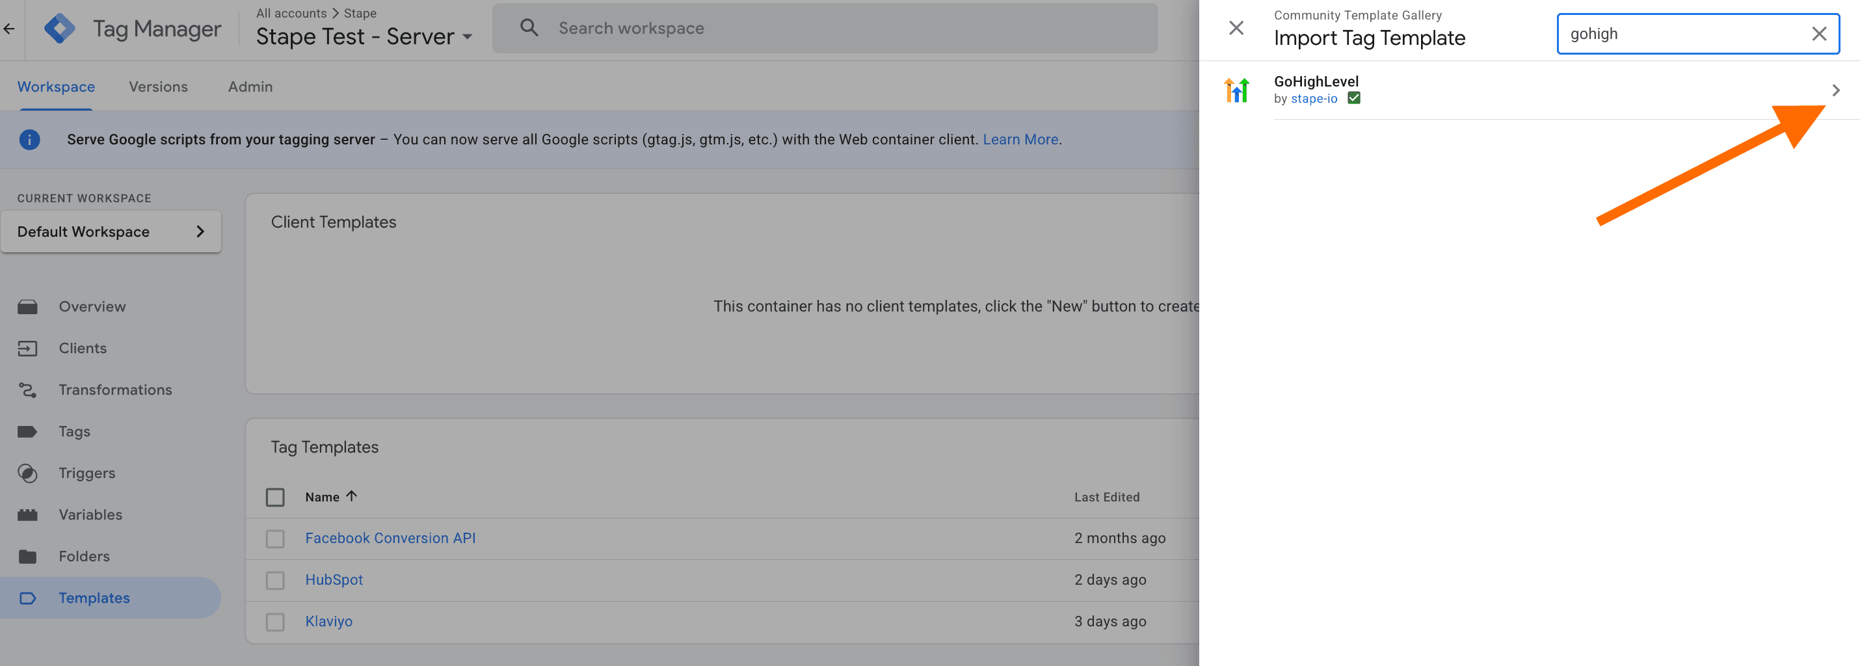Open the Tags section
This screenshot has height=666, width=1860.
[x=74, y=432]
